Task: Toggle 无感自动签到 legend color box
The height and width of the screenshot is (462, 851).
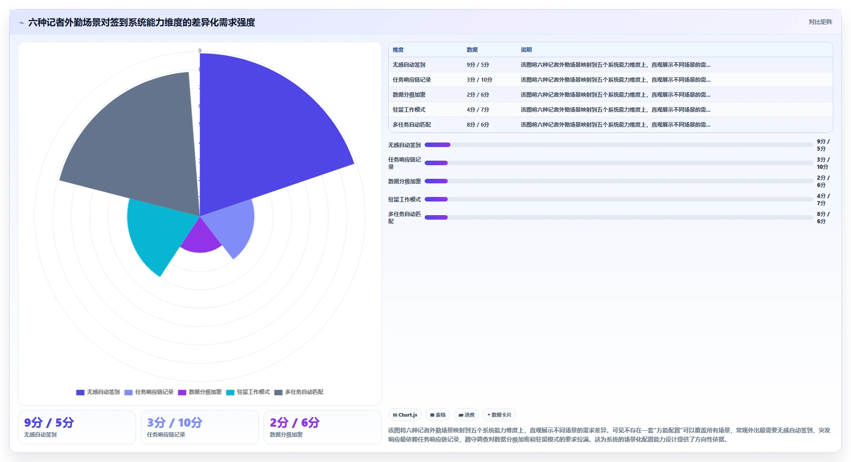Action: click(x=80, y=393)
